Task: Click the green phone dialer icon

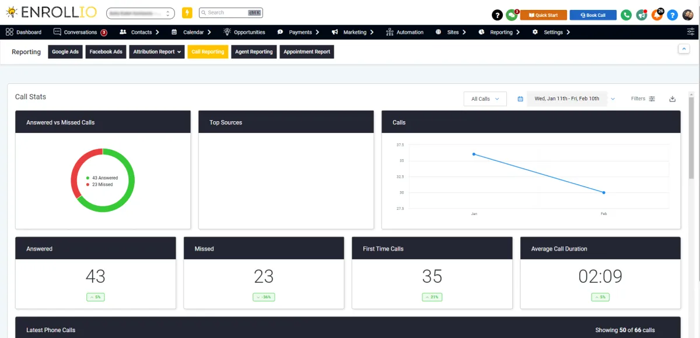Action: tap(626, 15)
